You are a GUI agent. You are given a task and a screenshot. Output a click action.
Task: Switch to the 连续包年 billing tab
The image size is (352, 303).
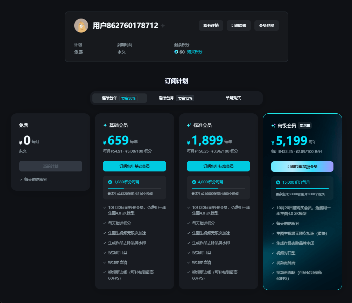119,98
